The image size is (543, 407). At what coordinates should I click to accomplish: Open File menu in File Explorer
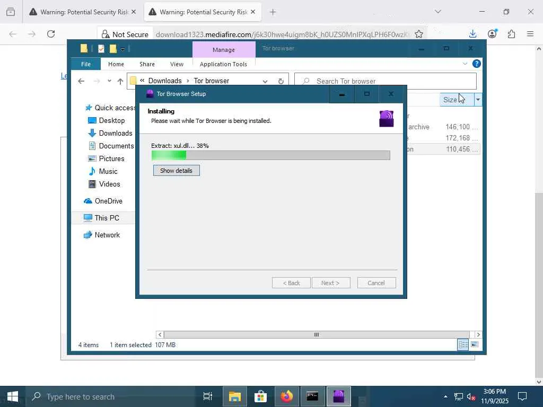pyautogui.click(x=86, y=64)
